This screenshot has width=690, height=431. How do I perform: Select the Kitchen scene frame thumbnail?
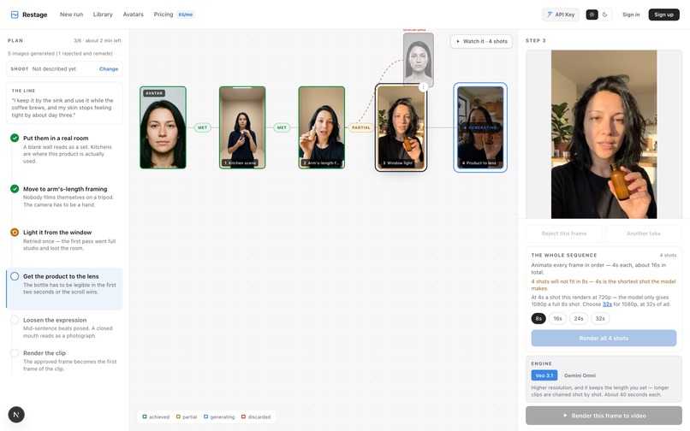tap(242, 127)
